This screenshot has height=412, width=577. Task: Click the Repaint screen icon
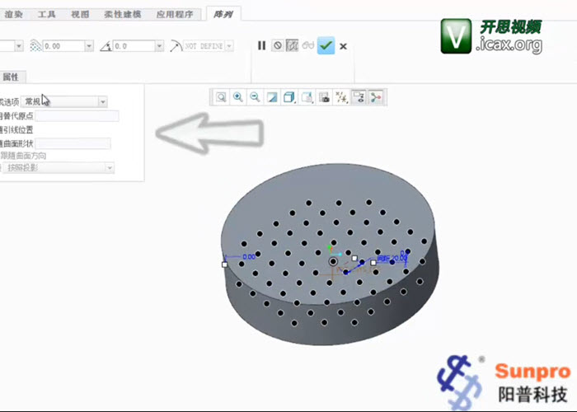click(x=272, y=97)
